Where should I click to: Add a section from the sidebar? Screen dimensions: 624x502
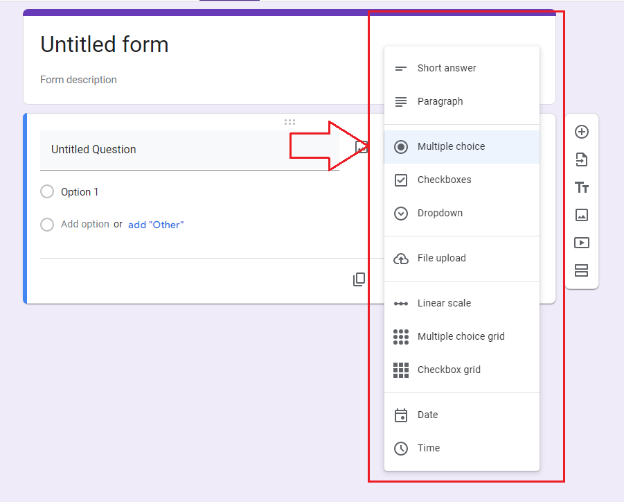[x=582, y=270]
